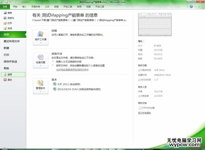Click the 退出 (Exit) red icon
This screenshot has height=150, width=205.
coord(5,80)
